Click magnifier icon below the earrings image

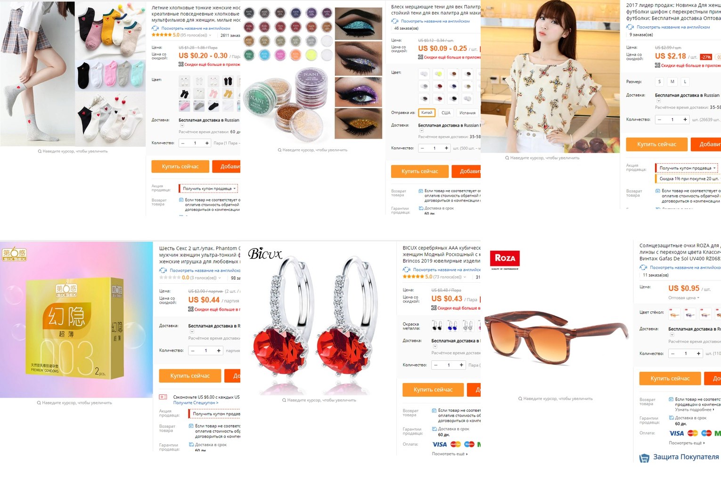click(284, 400)
